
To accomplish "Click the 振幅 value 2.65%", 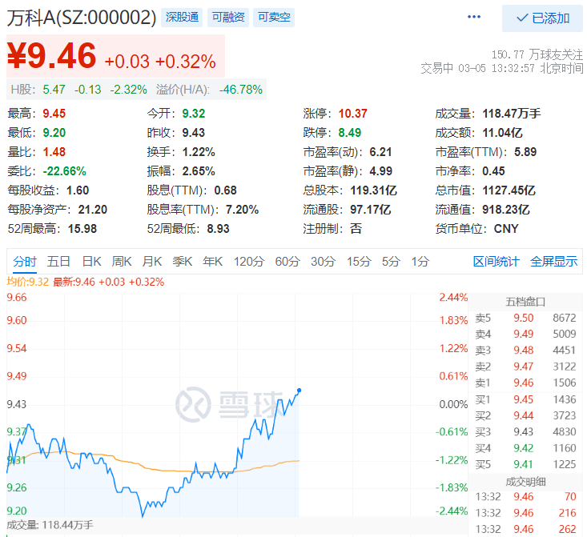I will 199,171.
